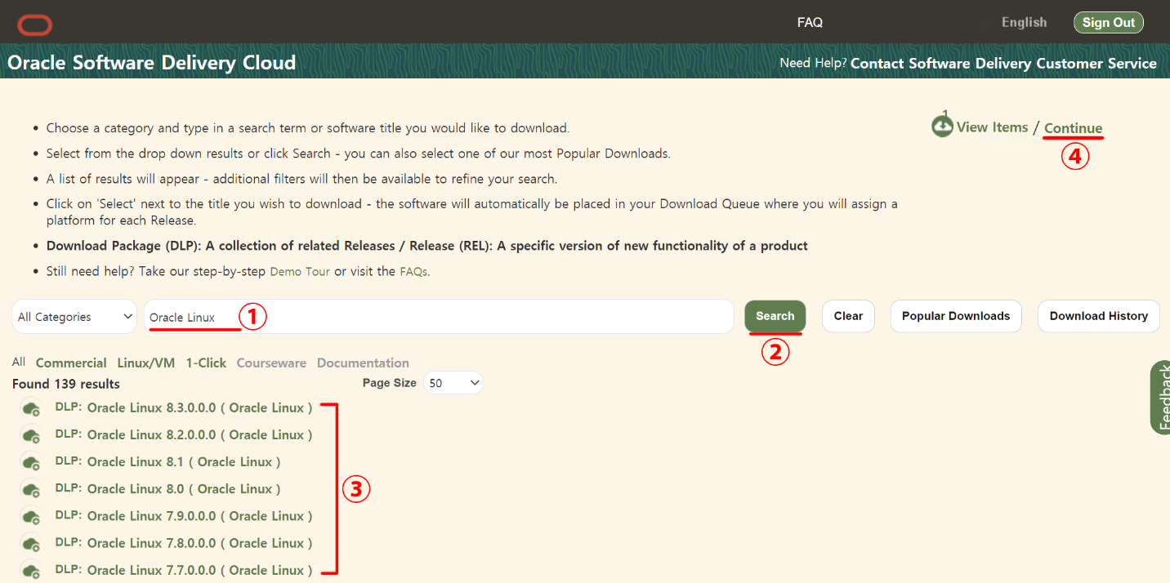Click cloud icon beside Oracle Linux 8.1
This screenshot has height=583, width=1170.
point(31,462)
